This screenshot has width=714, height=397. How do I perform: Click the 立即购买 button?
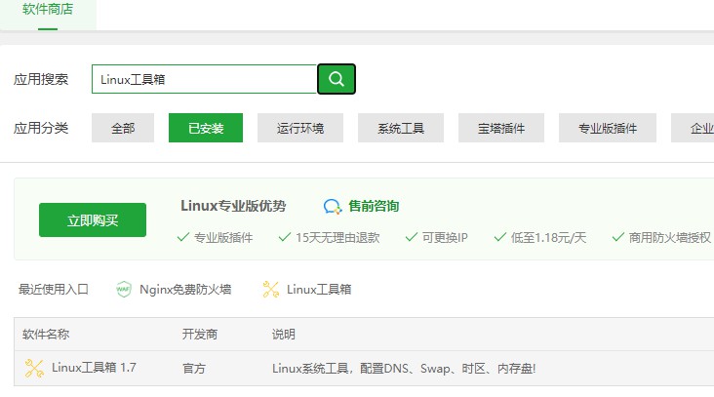click(93, 219)
